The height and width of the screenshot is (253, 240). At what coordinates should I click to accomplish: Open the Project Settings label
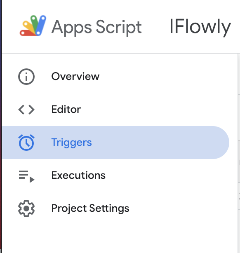pyautogui.click(x=90, y=208)
